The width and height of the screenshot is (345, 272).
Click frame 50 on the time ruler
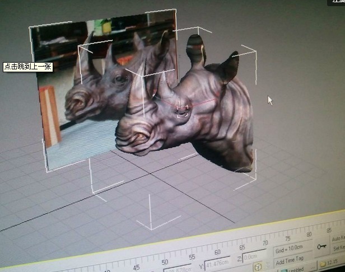click(x=165, y=262)
